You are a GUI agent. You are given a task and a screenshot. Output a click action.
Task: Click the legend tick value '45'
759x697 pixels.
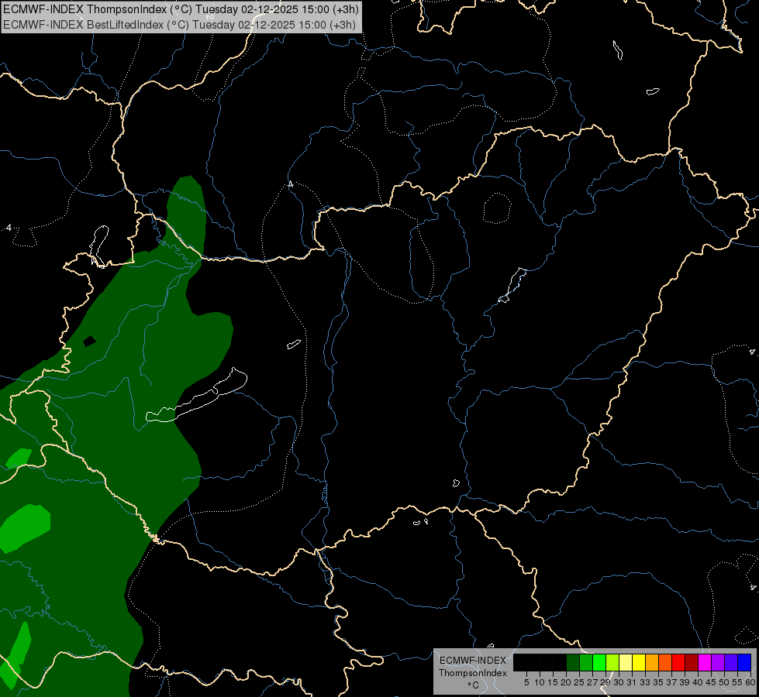click(x=711, y=682)
